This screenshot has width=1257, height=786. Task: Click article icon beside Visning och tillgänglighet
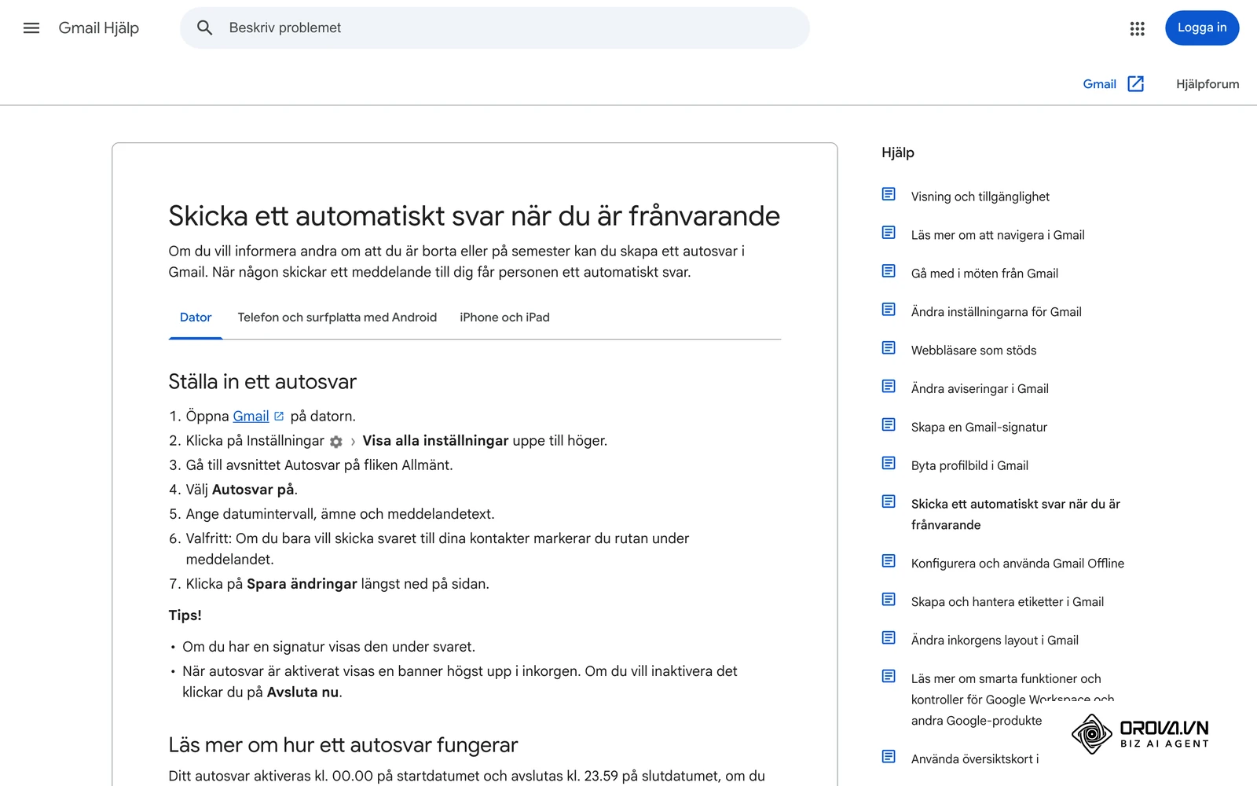889,194
